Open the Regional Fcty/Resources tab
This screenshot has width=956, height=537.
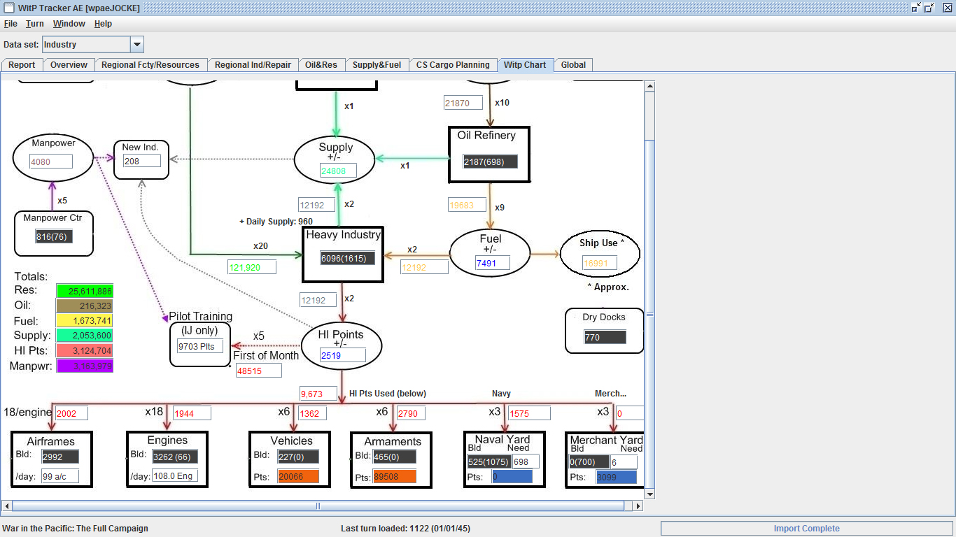tap(150, 65)
